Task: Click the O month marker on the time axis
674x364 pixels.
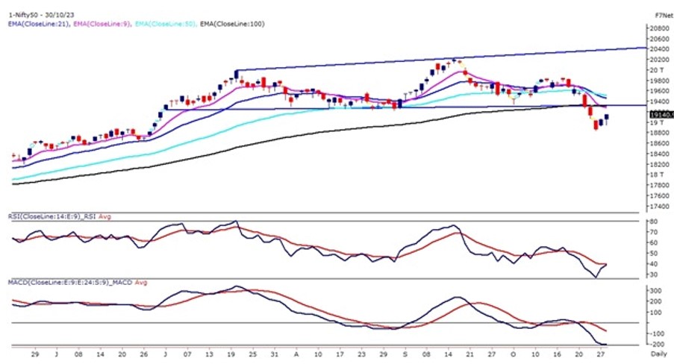Action: click(514, 354)
